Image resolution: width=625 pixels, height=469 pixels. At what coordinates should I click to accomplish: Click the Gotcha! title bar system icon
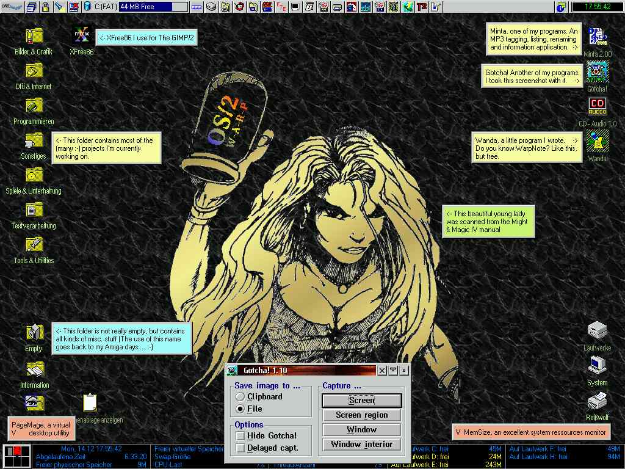[x=231, y=371]
